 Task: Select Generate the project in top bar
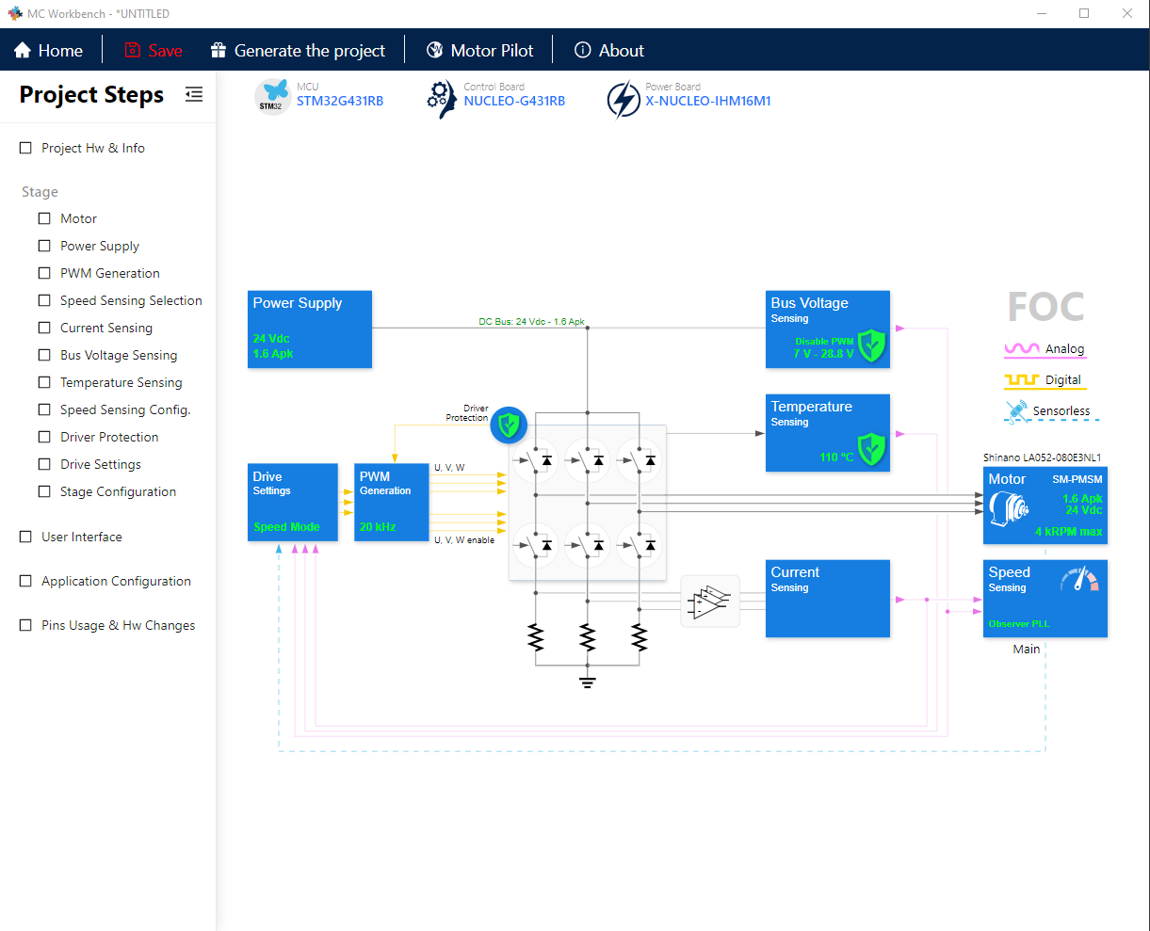point(299,50)
